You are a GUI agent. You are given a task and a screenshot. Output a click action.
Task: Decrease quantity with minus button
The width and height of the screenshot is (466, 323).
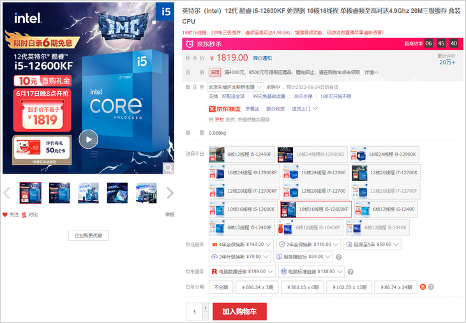point(206,316)
